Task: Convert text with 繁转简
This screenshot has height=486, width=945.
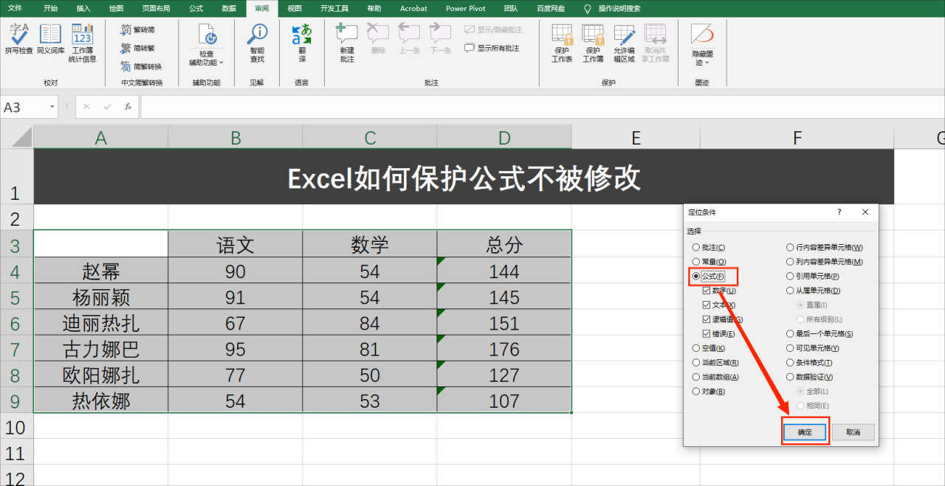Action: tap(138, 29)
